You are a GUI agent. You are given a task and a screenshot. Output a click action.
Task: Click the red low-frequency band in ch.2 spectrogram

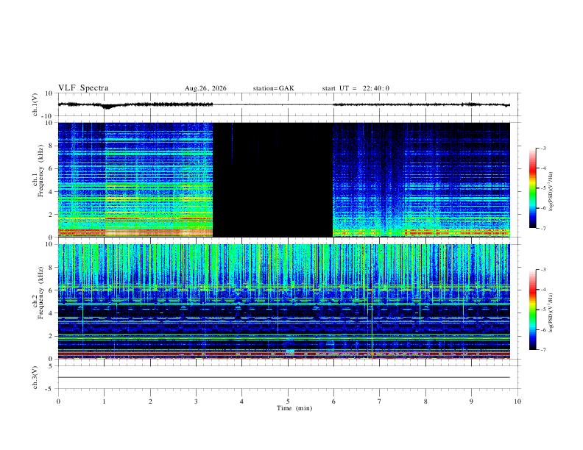pos(284,355)
